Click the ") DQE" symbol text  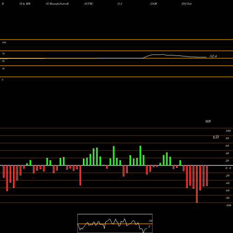click(x=153, y=4)
